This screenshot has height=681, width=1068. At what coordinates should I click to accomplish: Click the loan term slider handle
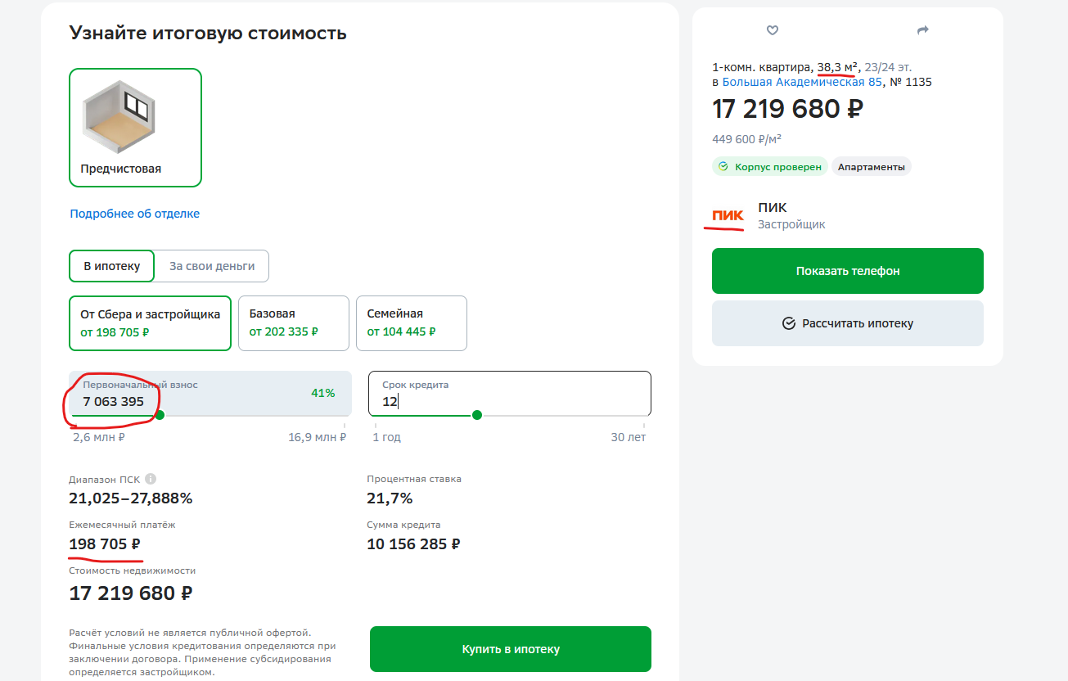pyautogui.click(x=477, y=415)
